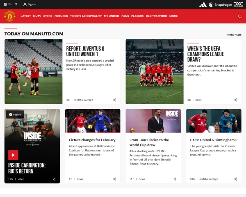
Task: Share the Juventus 0 United Women 1 report
Action: (x=114, y=100)
